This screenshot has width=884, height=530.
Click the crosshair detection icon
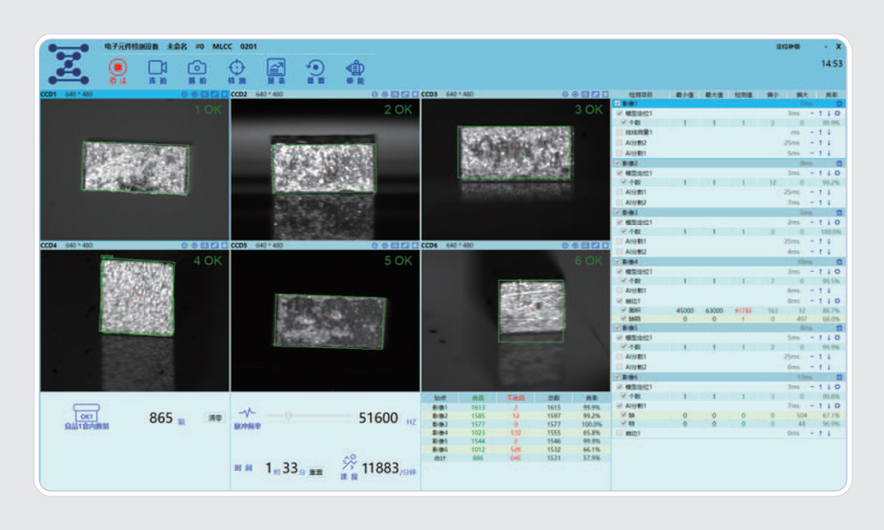point(237,69)
